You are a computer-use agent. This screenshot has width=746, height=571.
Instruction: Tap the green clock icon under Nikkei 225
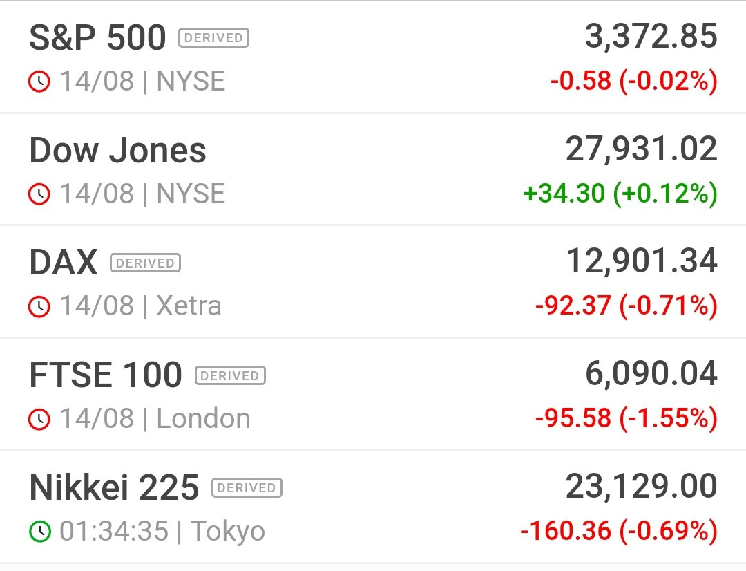[x=39, y=532]
